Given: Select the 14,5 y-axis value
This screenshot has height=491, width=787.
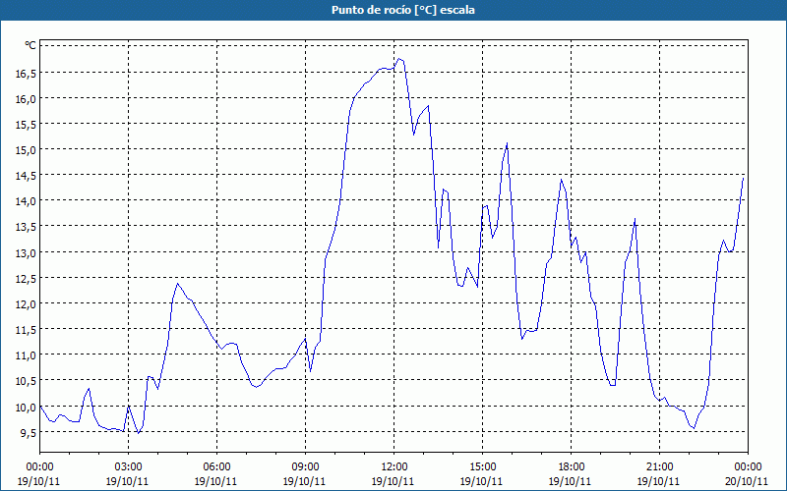Looking at the screenshot, I should point(26,176).
